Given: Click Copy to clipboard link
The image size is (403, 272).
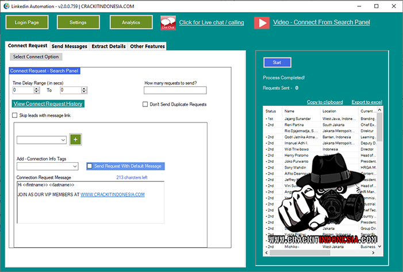Looking at the screenshot, I should (x=325, y=102).
